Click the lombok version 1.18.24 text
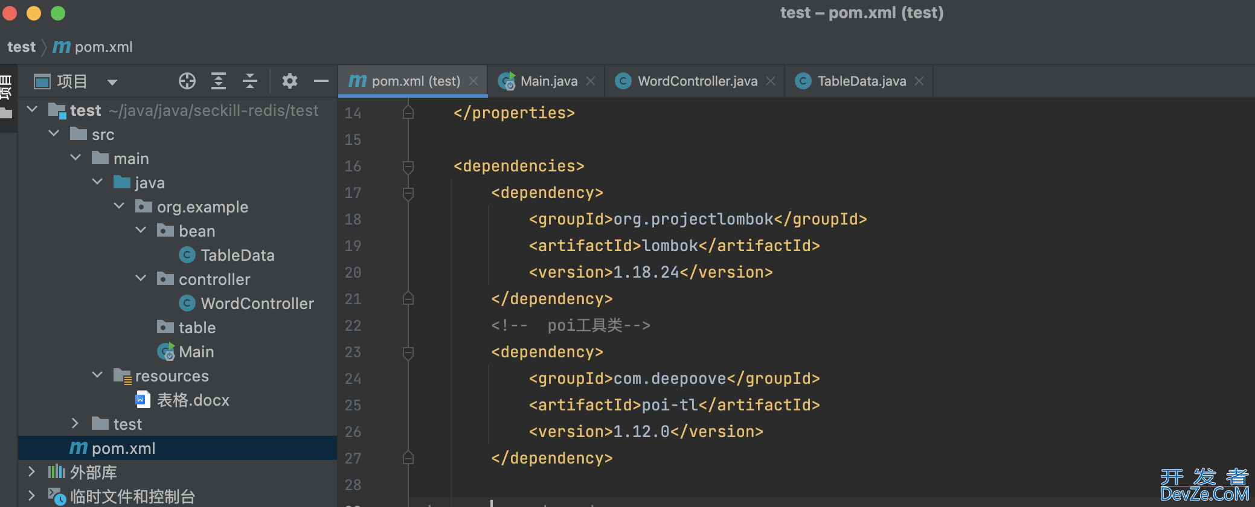The width and height of the screenshot is (1255, 507). click(646, 272)
